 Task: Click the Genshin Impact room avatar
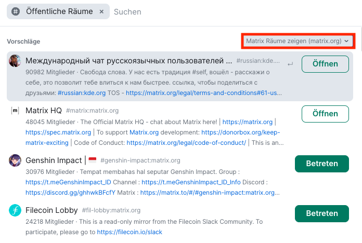pyautogui.click(x=15, y=160)
